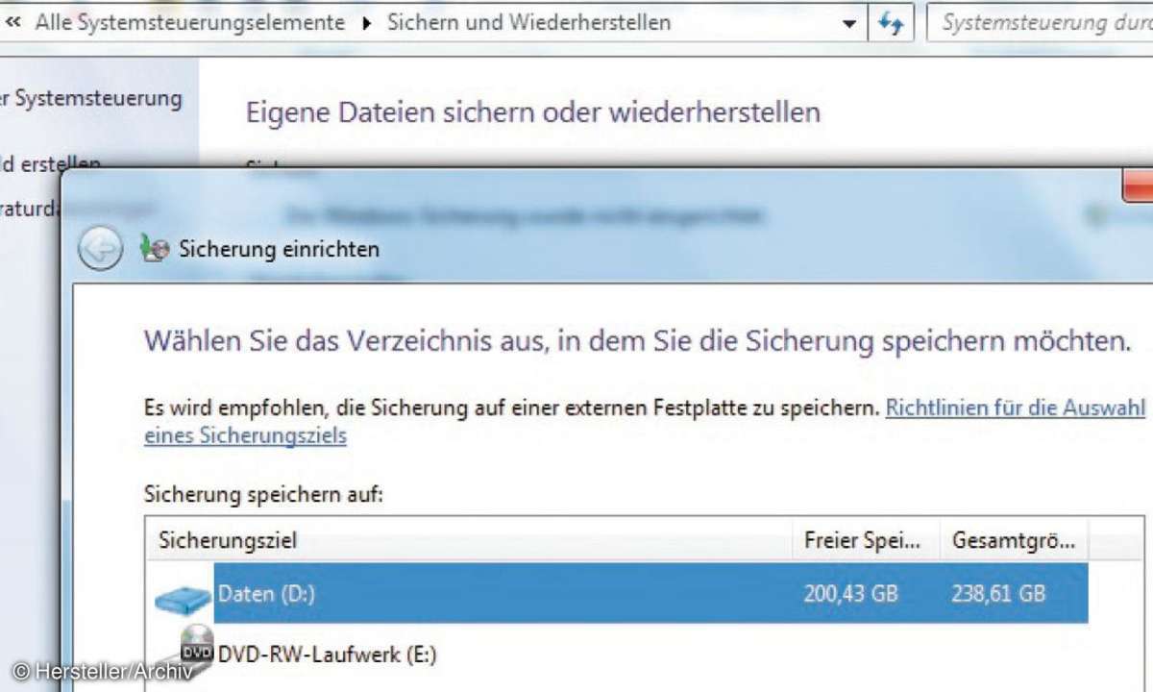Close the Sicherung einrichten dialog
This screenshot has width=1153, height=692.
tap(1139, 185)
